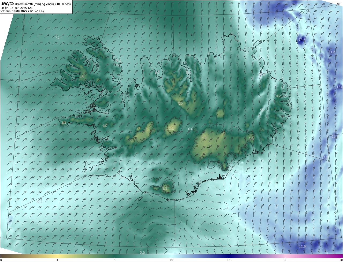
Task: Click the 7.3 value in the southwest corner
Action: click(x=42, y=239)
